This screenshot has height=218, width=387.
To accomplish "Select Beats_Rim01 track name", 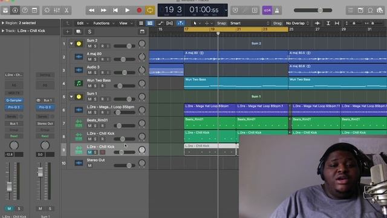I will 97,120.
